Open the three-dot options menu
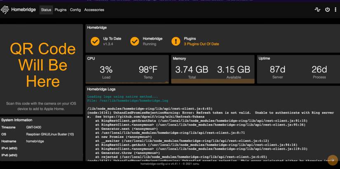The height and width of the screenshot is (169, 340). click(335, 10)
